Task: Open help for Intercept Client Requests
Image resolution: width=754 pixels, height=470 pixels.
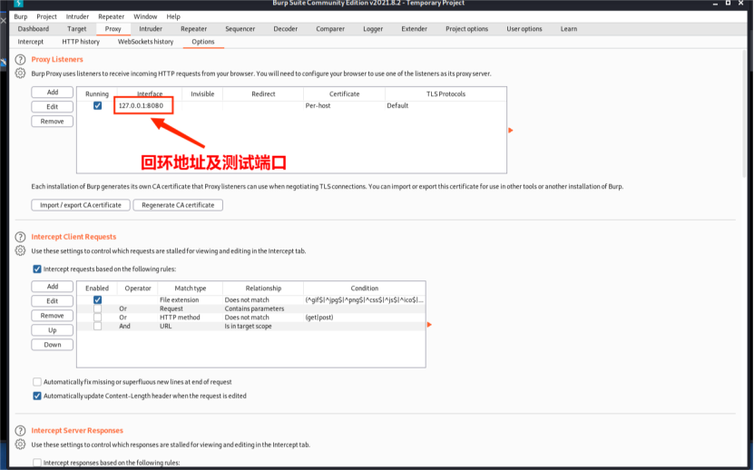Action: (20, 237)
